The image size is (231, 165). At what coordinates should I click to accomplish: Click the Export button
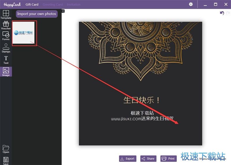click(x=128, y=159)
